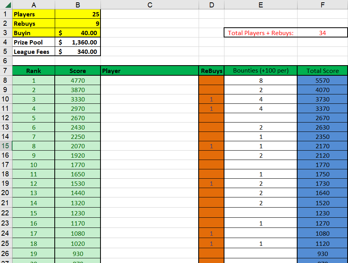Viewport: 348px width, 263px height.
Task: Select column C header
Action: [150, 4]
